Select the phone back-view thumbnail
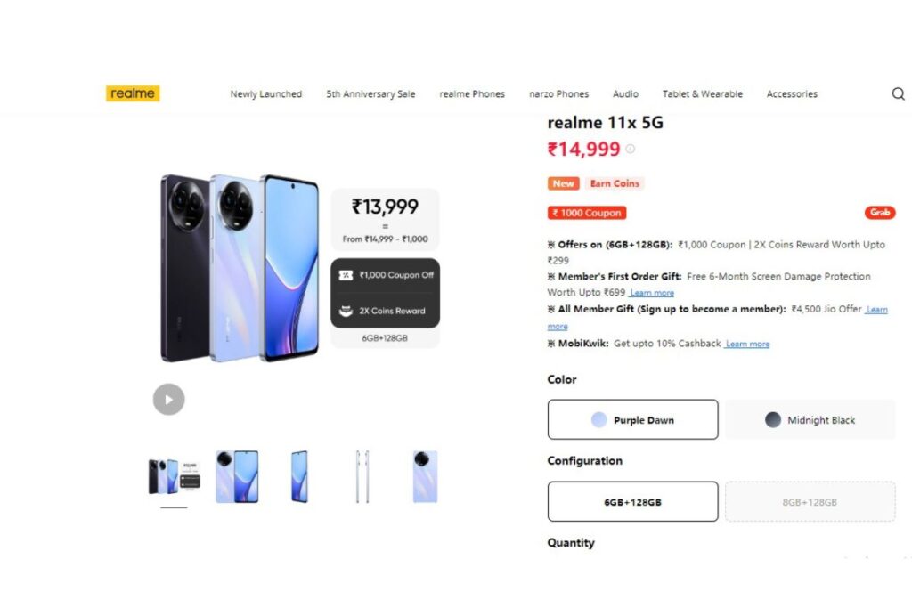This screenshot has height=608, width=912. click(x=425, y=476)
